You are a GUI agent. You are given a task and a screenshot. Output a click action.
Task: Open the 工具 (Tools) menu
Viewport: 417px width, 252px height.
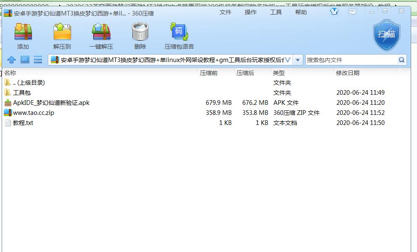pos(276,12)
